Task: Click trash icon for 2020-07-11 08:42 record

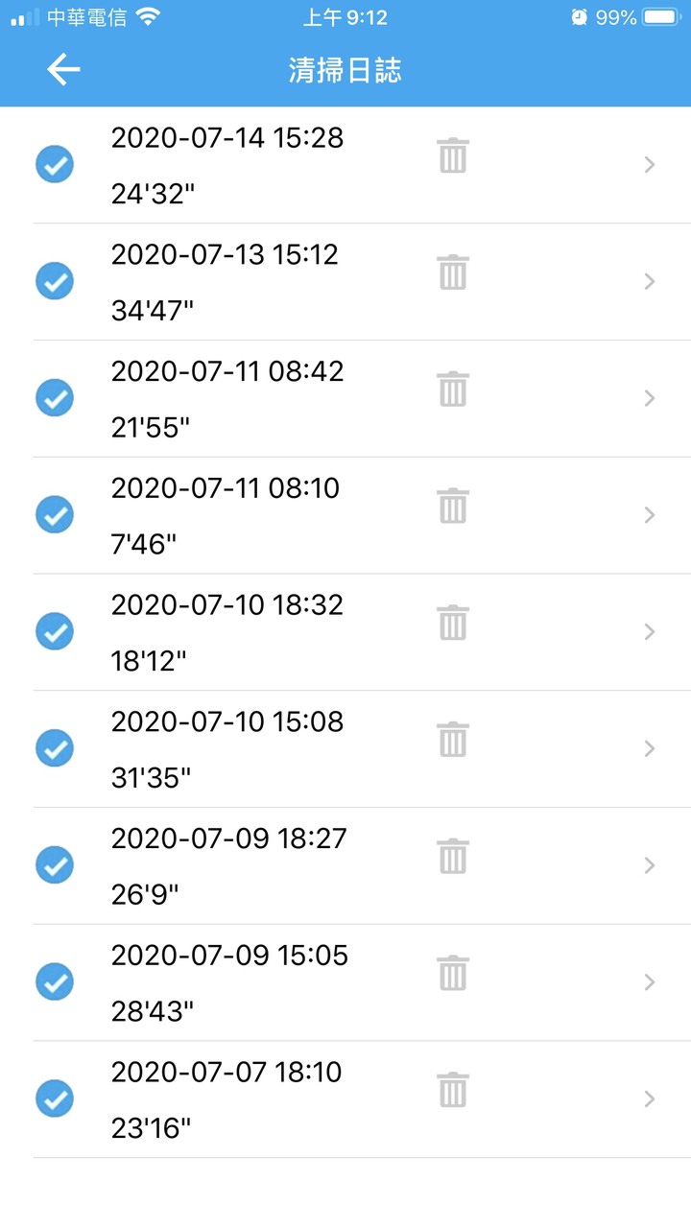Action: pyautogui.click(x=452, y=389)
